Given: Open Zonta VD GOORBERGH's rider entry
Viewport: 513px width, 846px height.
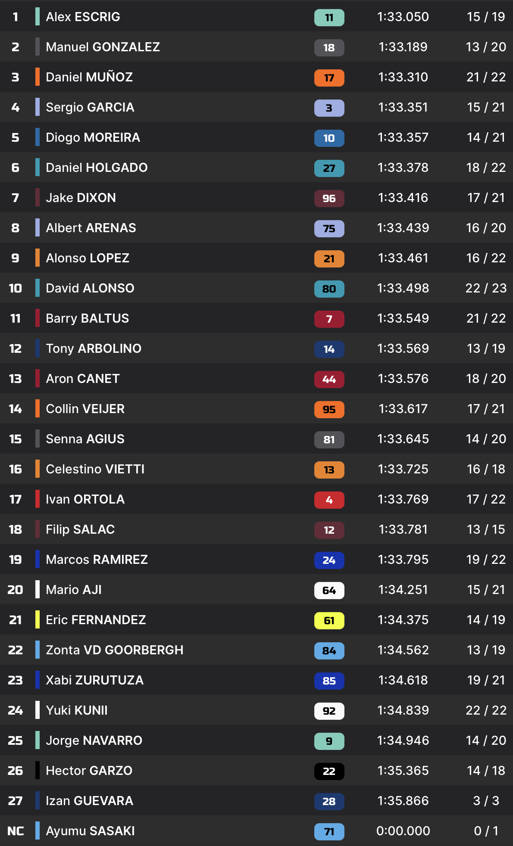Looking at the screenshot, I should click(114, 650).
